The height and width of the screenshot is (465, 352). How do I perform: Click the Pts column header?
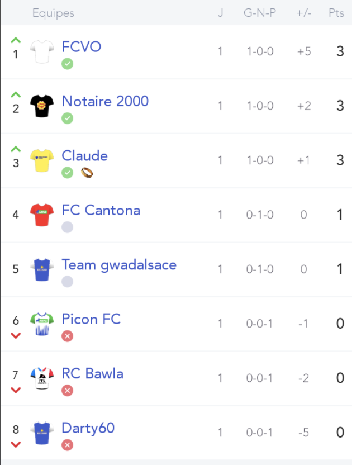pos(336,13)
